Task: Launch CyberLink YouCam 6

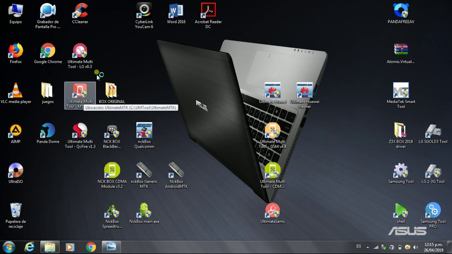Action: click(144, 16)
